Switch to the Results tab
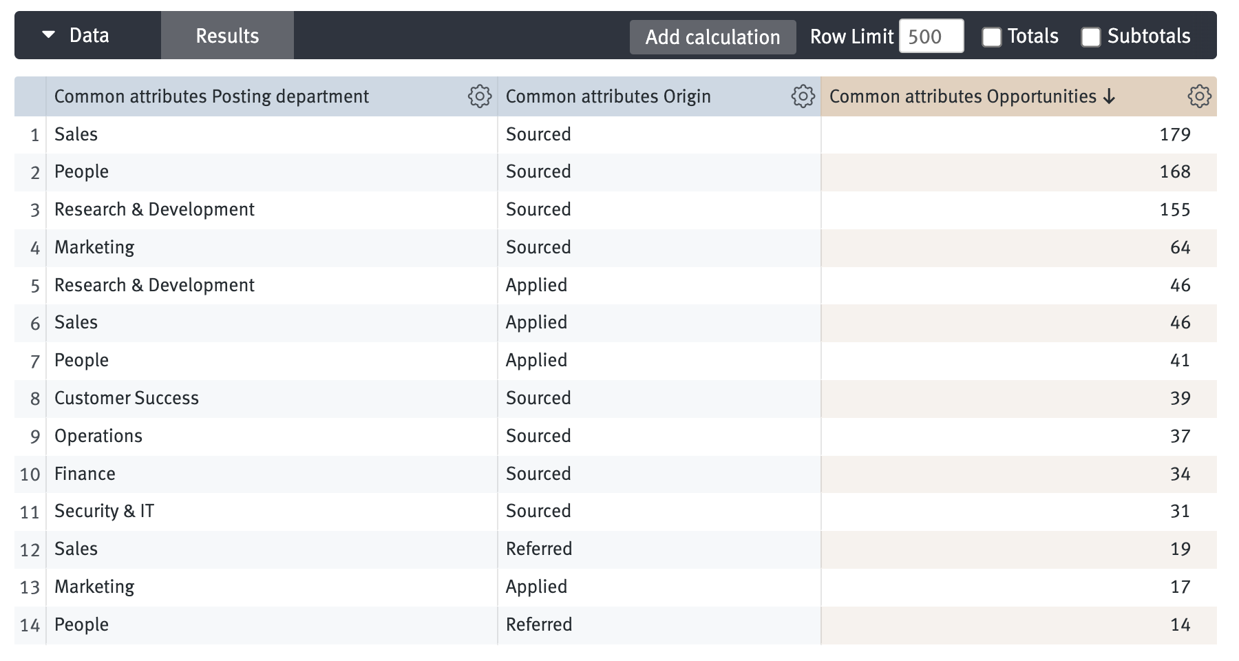Viewport: 1239px width, 661px height. pyautogui.click(x=227, y=34)
